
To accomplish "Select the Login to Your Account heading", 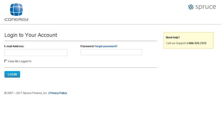I will point(31,35).
